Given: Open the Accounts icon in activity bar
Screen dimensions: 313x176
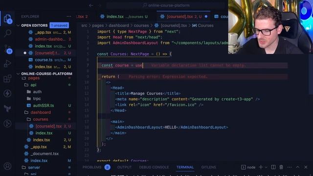Looking at the screenshot, I should (8, 166).
